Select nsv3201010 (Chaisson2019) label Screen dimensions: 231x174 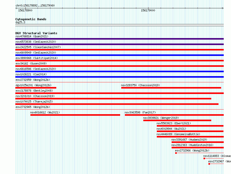pos(35,96)
